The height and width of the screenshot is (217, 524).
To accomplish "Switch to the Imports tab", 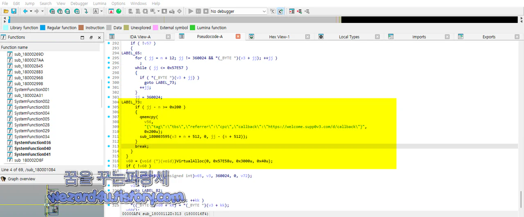I will [419, 37].
